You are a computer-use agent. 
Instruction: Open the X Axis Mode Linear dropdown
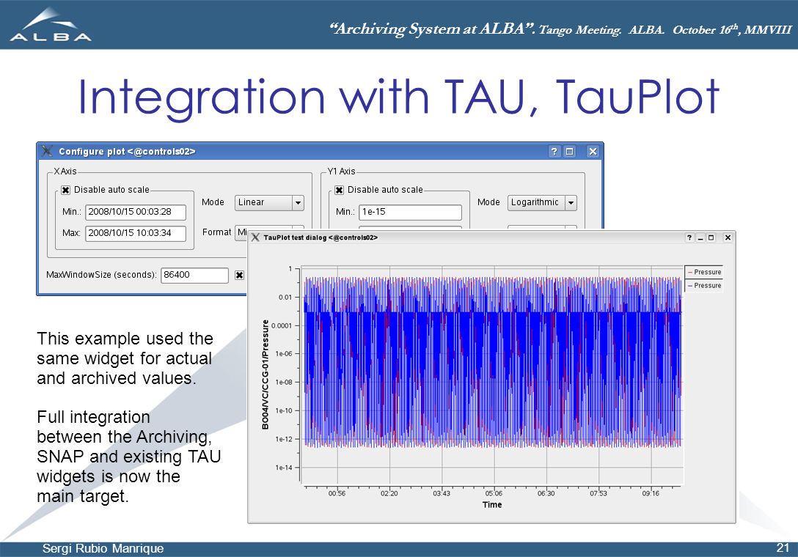(x=269, y=202)
